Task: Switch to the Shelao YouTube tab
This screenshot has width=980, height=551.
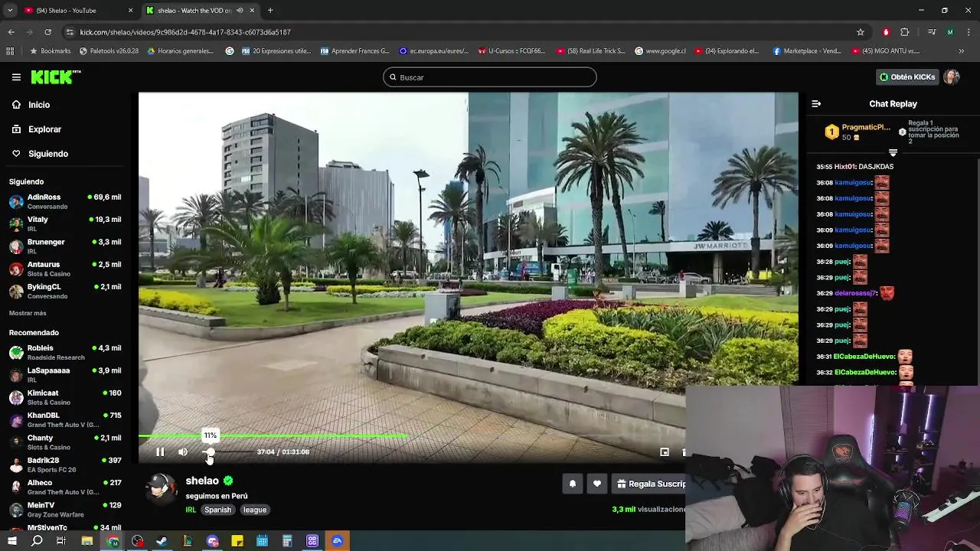Action: click(x=75, y=11)
